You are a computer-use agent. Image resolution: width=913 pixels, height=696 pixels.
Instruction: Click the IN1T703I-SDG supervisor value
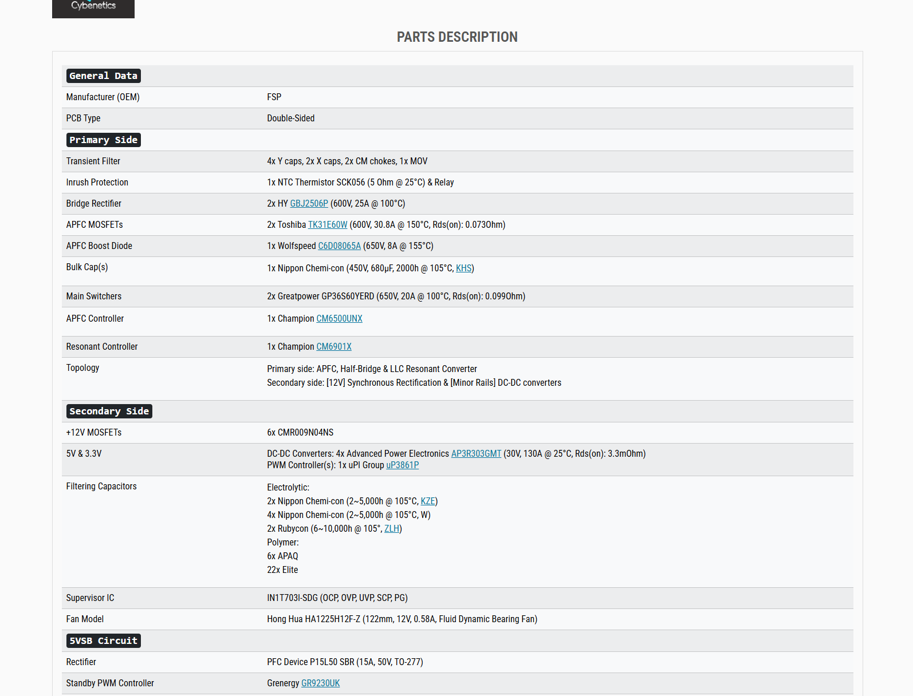point(337,598)
